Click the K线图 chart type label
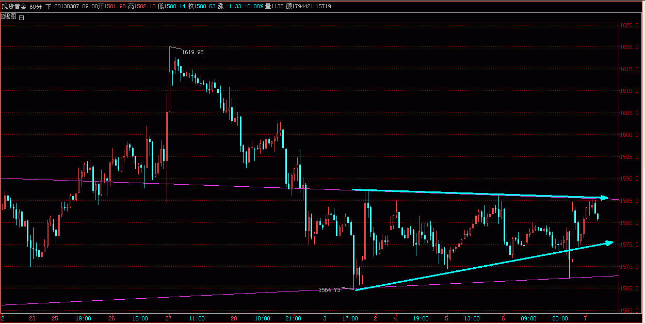645x324 pixels. pos(9,17)
